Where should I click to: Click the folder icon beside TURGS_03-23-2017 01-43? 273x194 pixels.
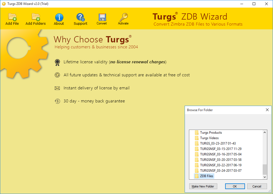pos(197,143)
